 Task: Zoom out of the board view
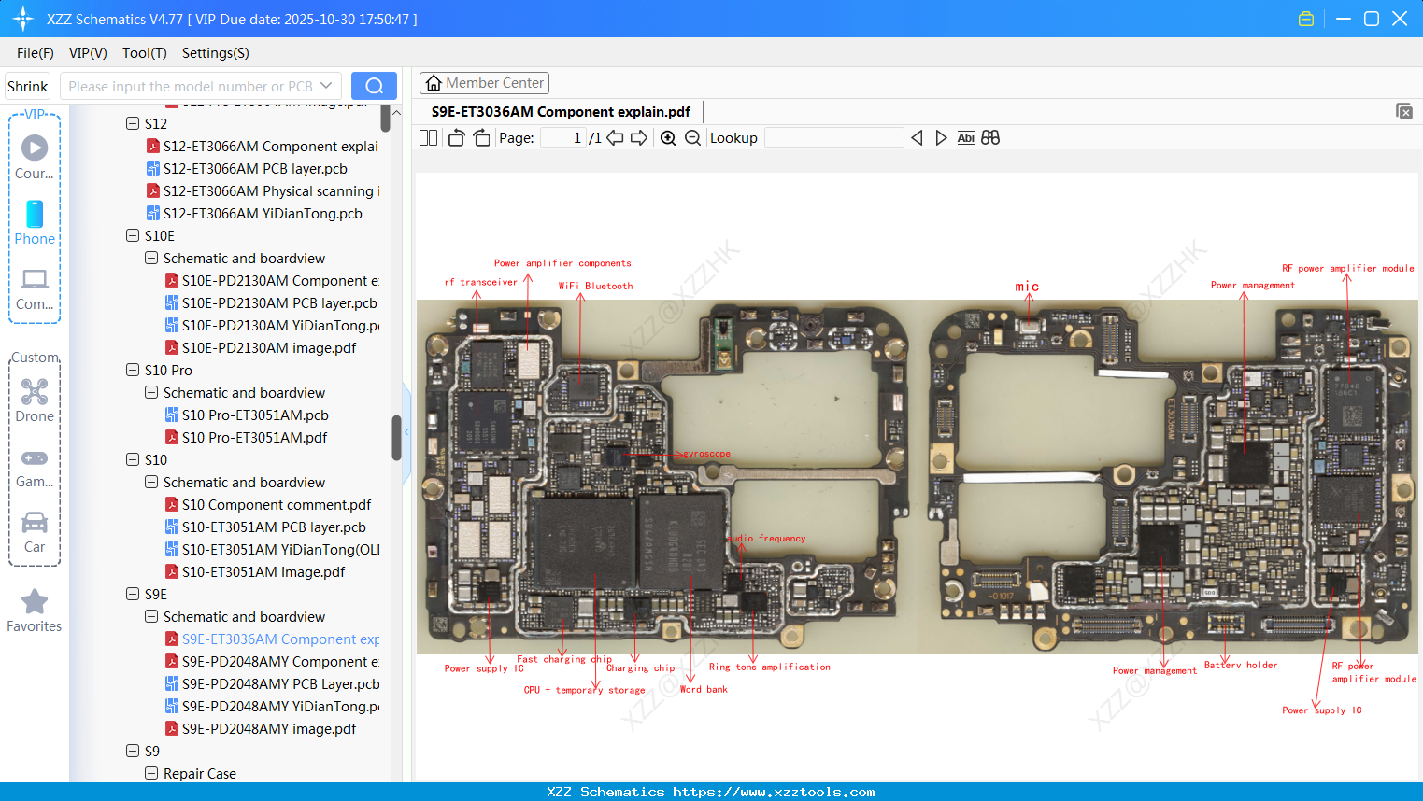point(692,137)
